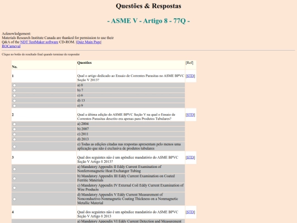297x223 pixels.
Task: Choose radio c) 2011 in question 2
Action: (x=14, y=134)
